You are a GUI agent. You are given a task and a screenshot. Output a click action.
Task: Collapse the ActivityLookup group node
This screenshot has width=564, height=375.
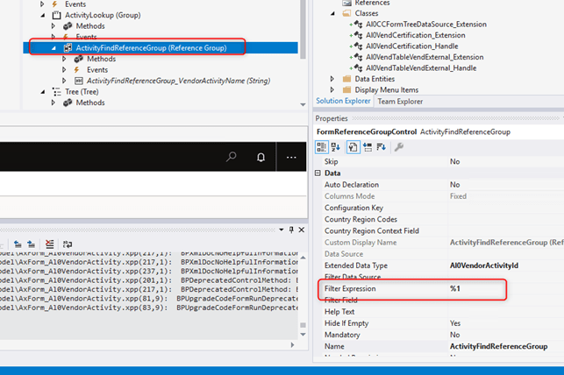(43, 16)
